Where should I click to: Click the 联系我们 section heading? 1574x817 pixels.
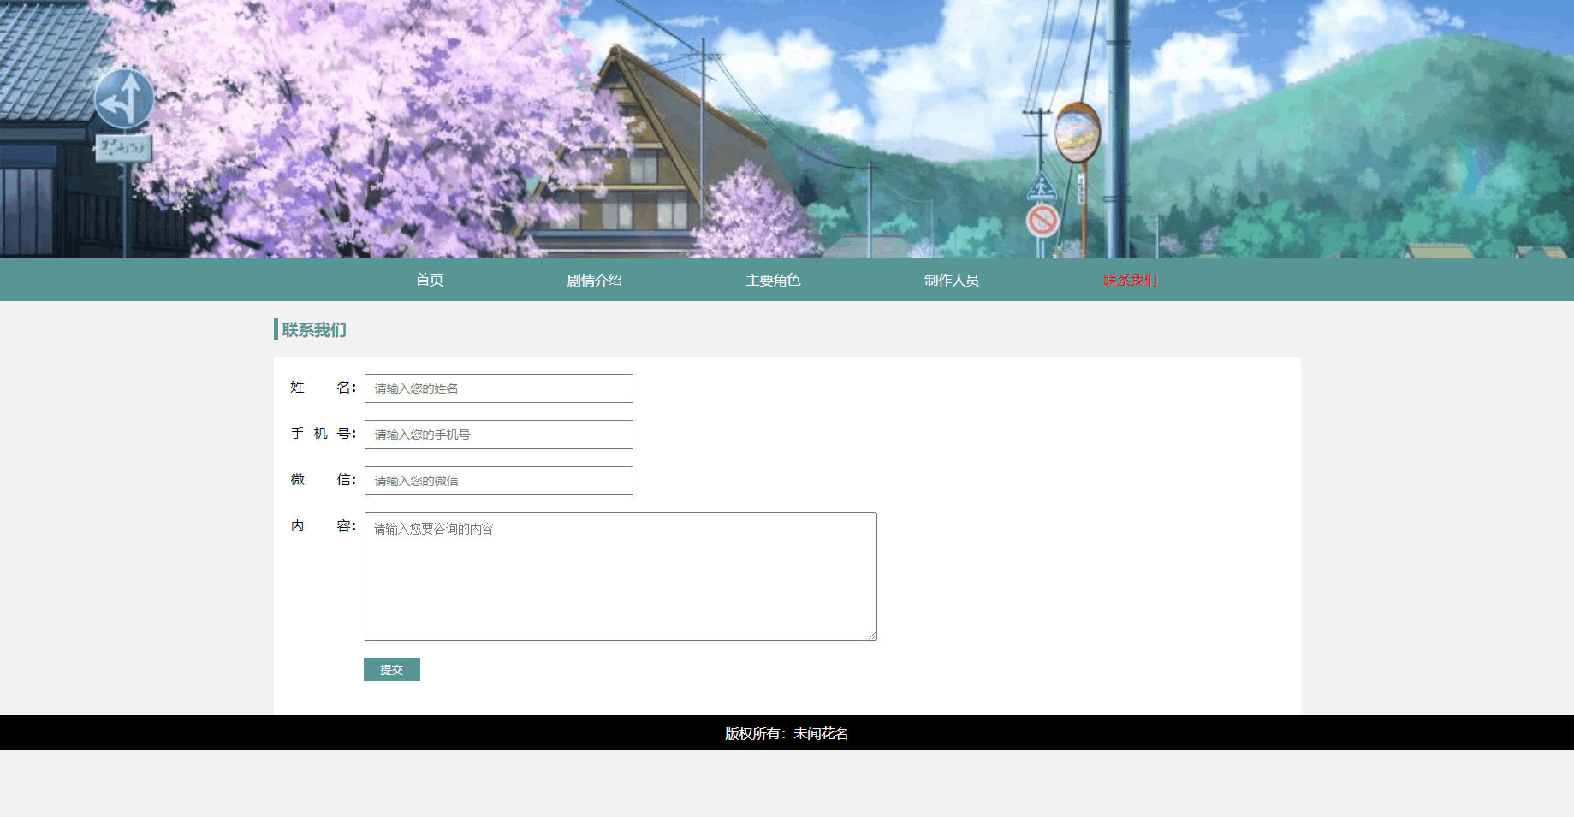pyautogui.click(x=314, y=329)
